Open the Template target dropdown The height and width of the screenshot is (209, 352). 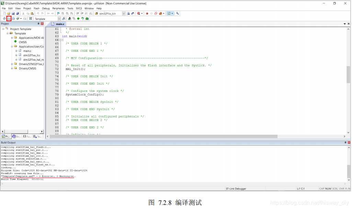tap(59, 19)
